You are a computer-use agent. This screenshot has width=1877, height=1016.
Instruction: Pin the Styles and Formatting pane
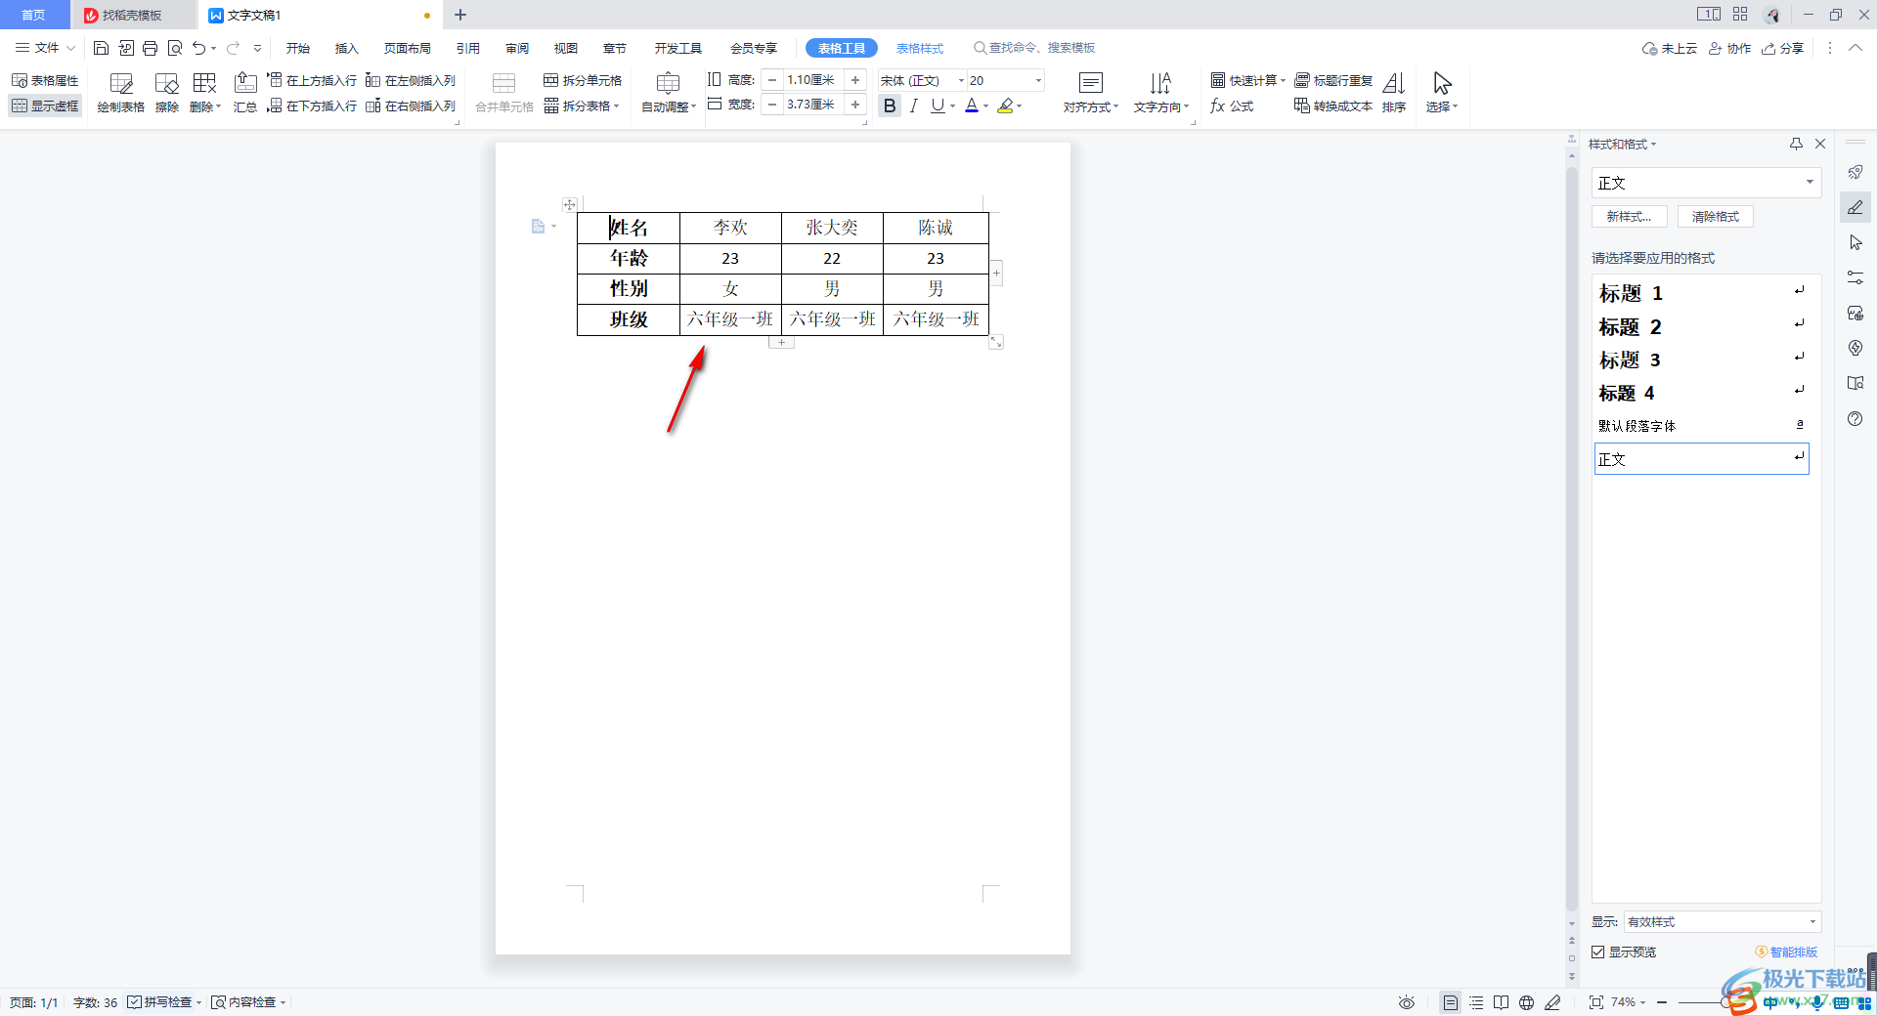[1796, 144]
